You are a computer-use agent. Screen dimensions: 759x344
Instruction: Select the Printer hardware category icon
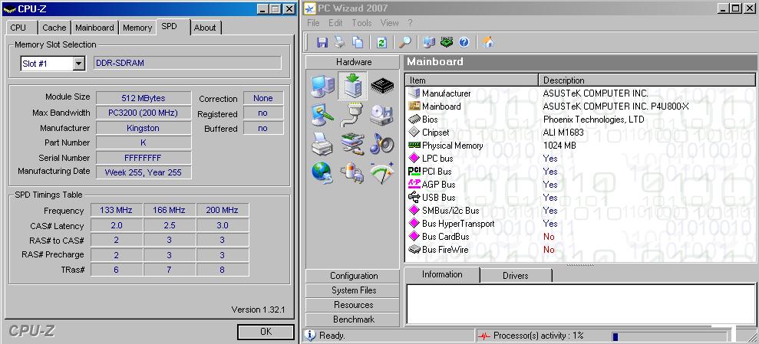click(x=322, y=143)
